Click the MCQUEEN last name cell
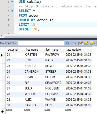Screen dimensions: 97x114 click(55, 88)
